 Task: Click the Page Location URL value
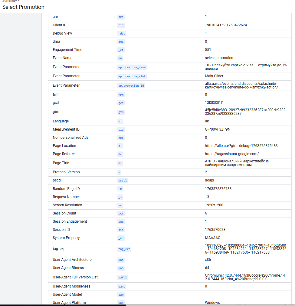241,146
